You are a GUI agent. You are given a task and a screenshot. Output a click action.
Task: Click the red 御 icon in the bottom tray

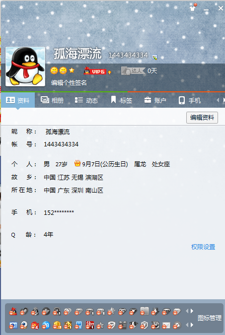click(89, 325)
